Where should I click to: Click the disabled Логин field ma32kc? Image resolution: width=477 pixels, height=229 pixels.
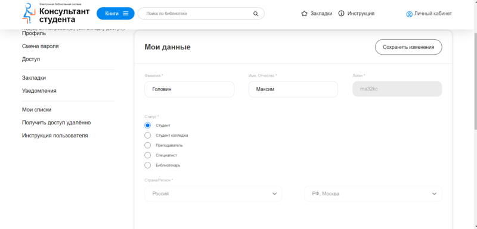(x=397, y=89)
